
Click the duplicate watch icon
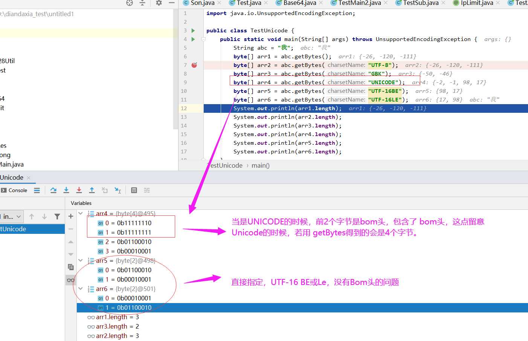pyautogui.click(x=71, y=267)
